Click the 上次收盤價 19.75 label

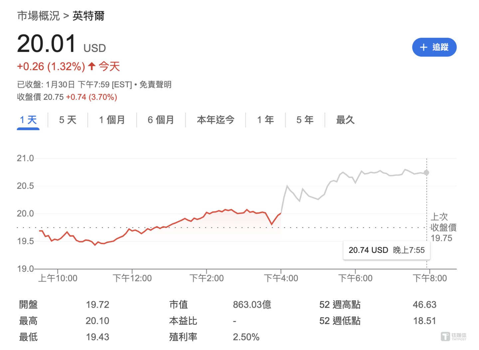tap(443, 228)
